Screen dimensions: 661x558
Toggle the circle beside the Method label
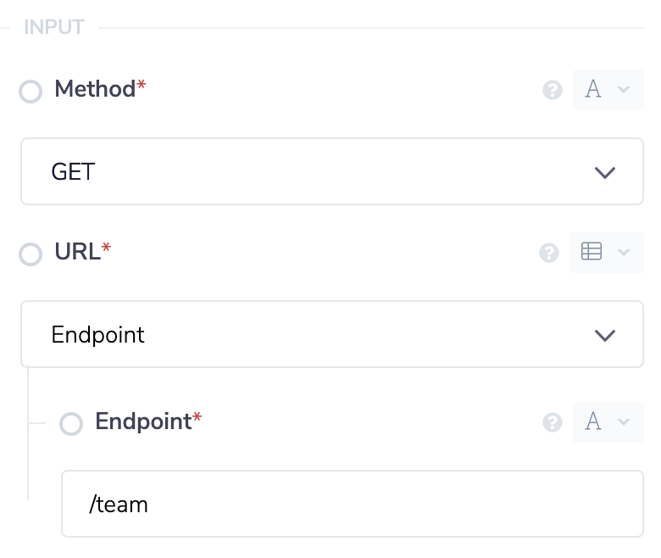31,92
